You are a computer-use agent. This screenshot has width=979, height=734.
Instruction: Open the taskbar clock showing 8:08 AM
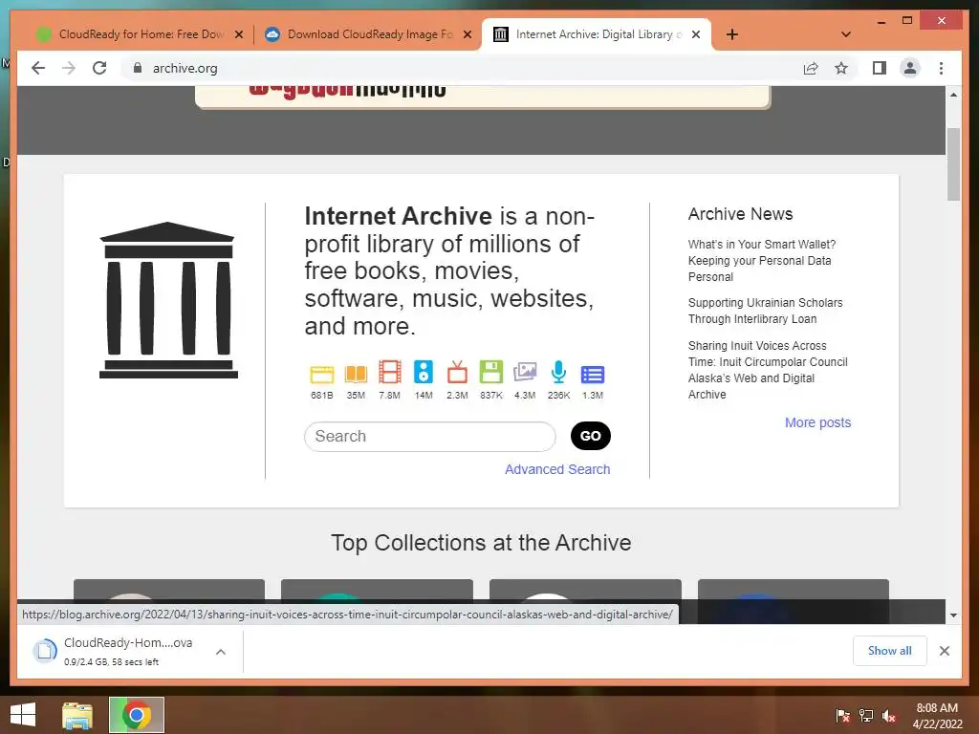click(937, 716)
